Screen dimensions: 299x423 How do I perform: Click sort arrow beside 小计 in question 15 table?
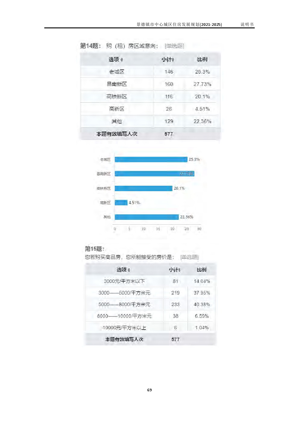click(180, 270)
